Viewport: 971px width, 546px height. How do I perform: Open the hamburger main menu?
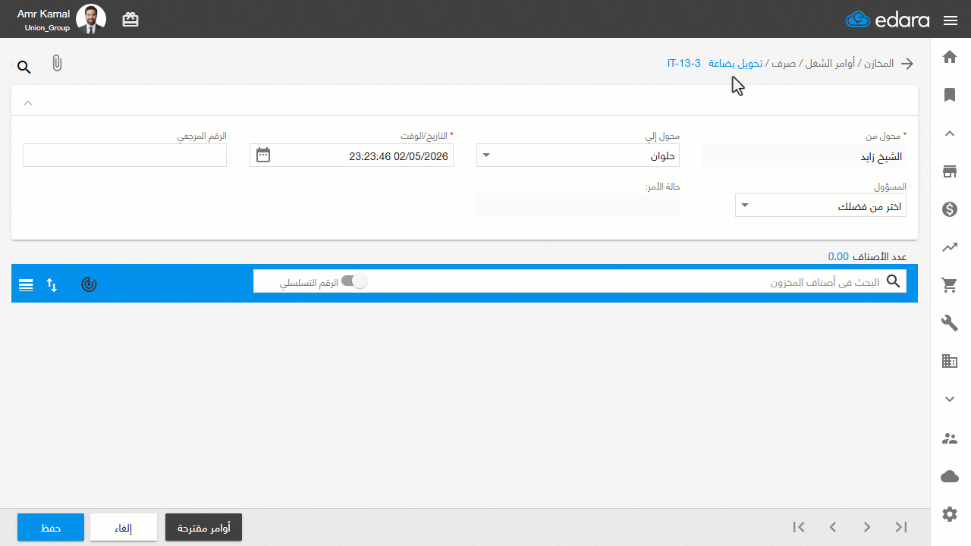pos(951,20)
